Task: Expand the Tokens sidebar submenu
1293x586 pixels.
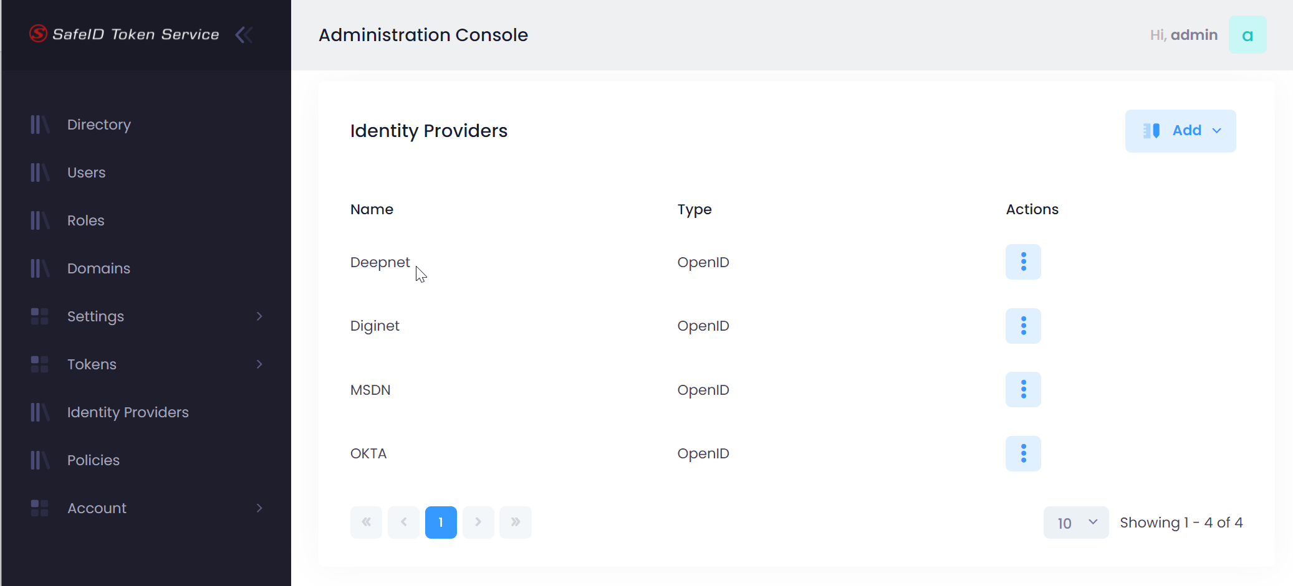Action: pos(259,364)
